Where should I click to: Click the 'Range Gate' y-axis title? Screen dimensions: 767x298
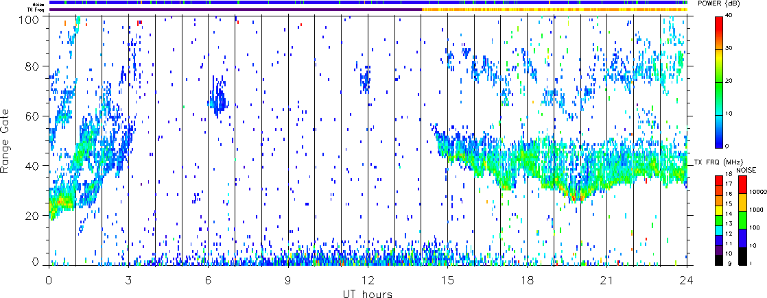[x=6, y=142]
